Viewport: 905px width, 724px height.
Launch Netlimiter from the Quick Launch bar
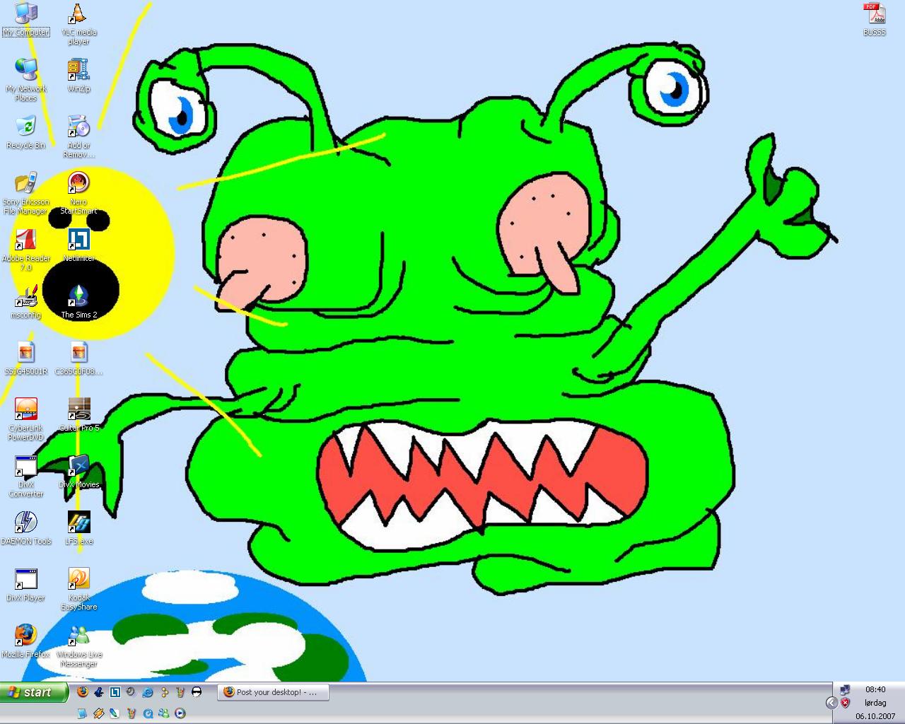pos(115,692)
